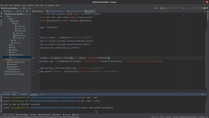Viewport: 209px width, 118px height.
Task: Click the Git update project arrow icon
Action: pyautogui.click(x=187, y=8)
